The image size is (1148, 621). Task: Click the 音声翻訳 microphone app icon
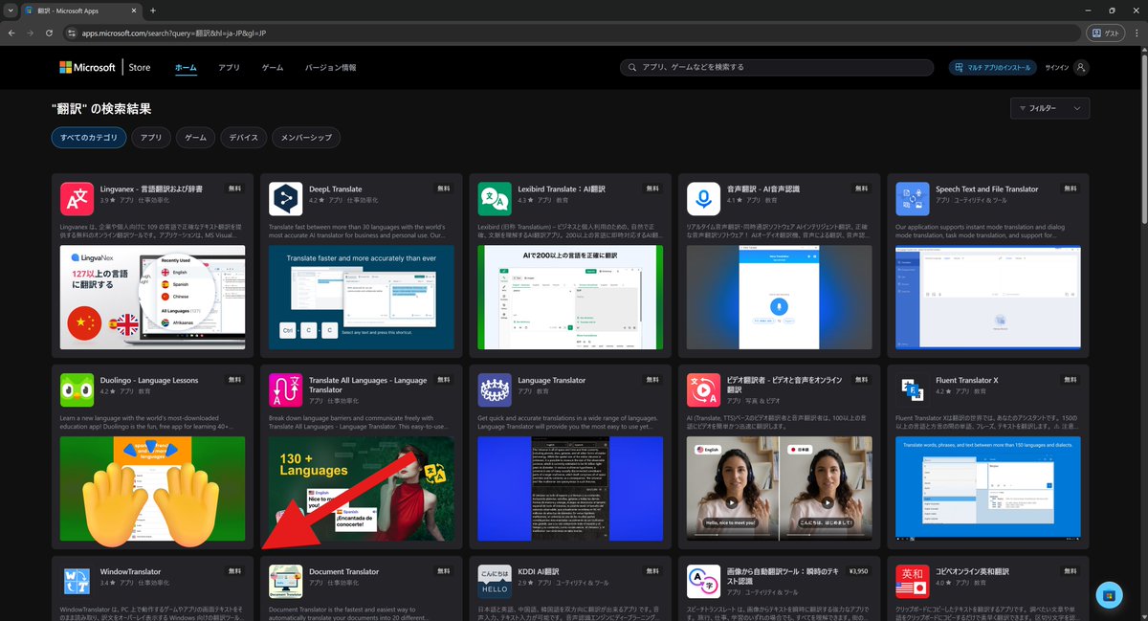(x=703, y=198)
